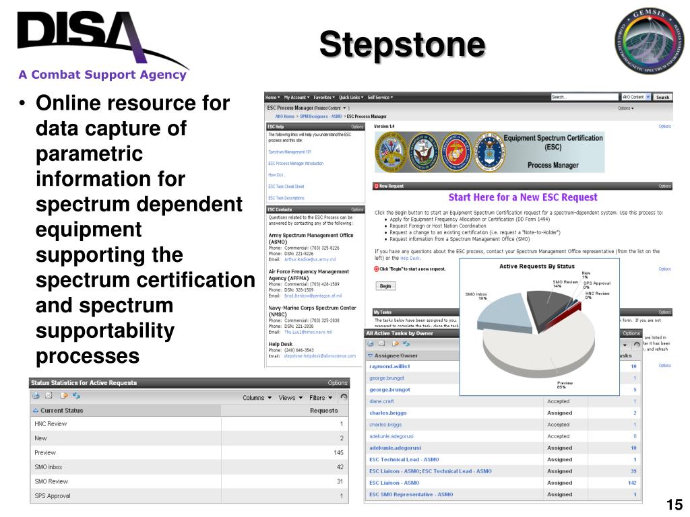Screen dimensions: 690x517
Task: Open the Columns dropdown
Action: click(257, 397)
